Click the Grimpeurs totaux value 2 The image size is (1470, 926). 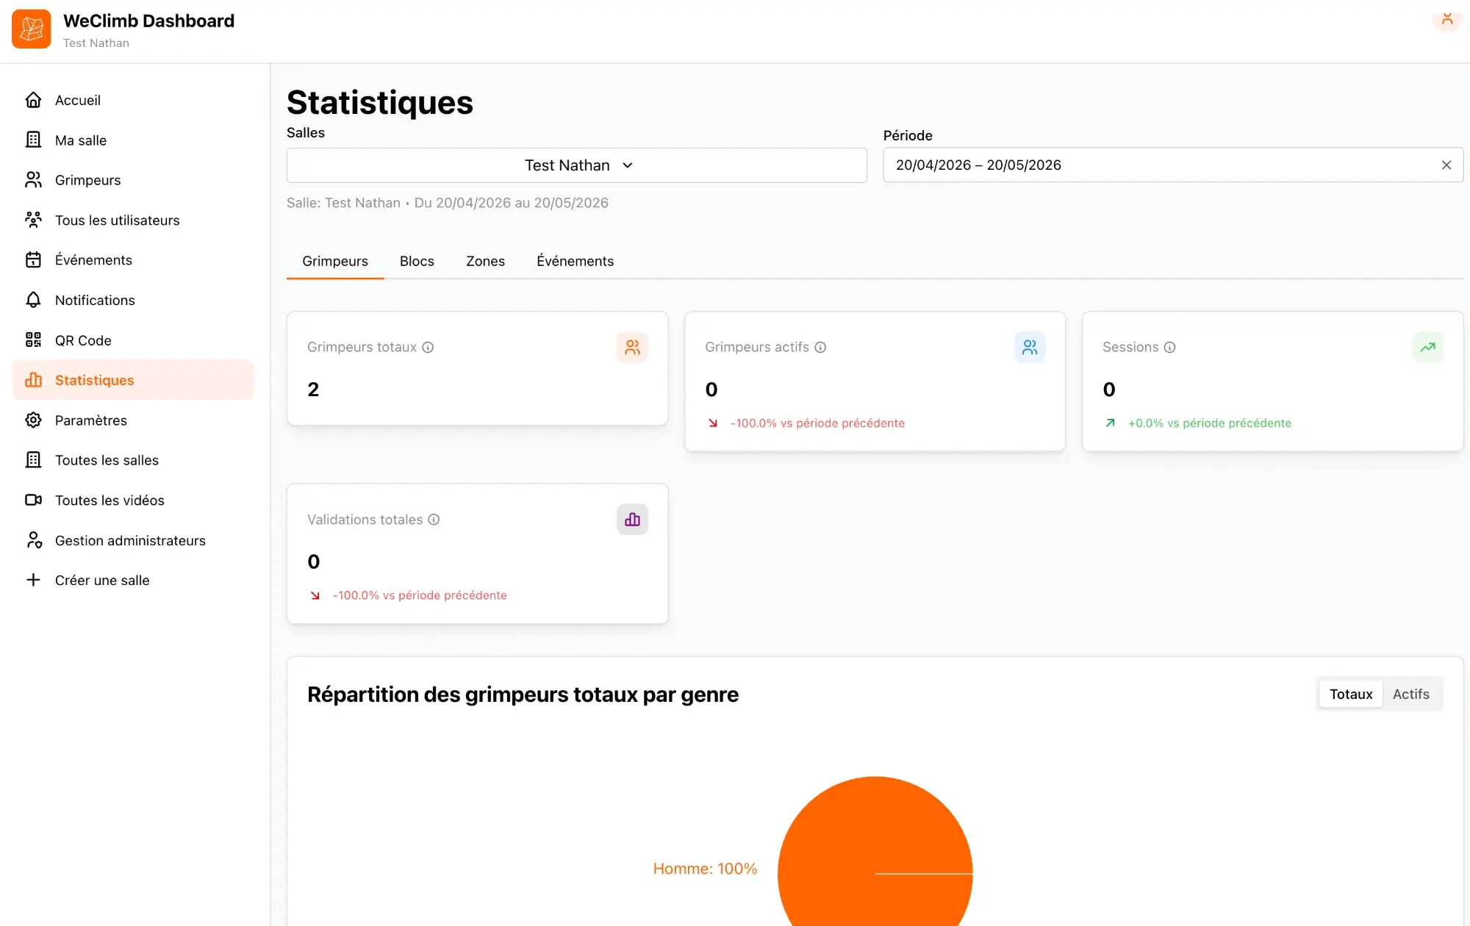[x=313, y=390]
